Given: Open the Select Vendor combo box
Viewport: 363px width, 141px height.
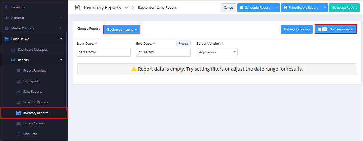Looking at the screenshot, I should pos(217,52).
